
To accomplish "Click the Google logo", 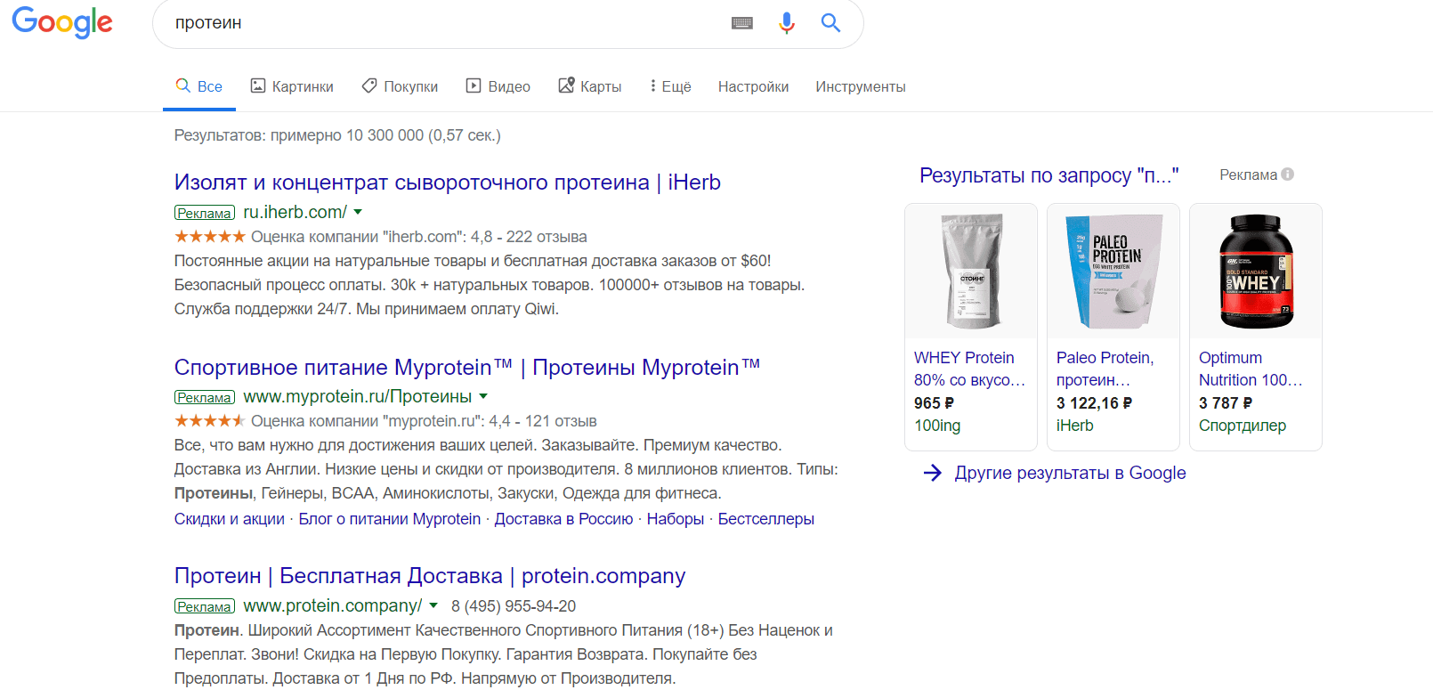I will click(62, 22).
